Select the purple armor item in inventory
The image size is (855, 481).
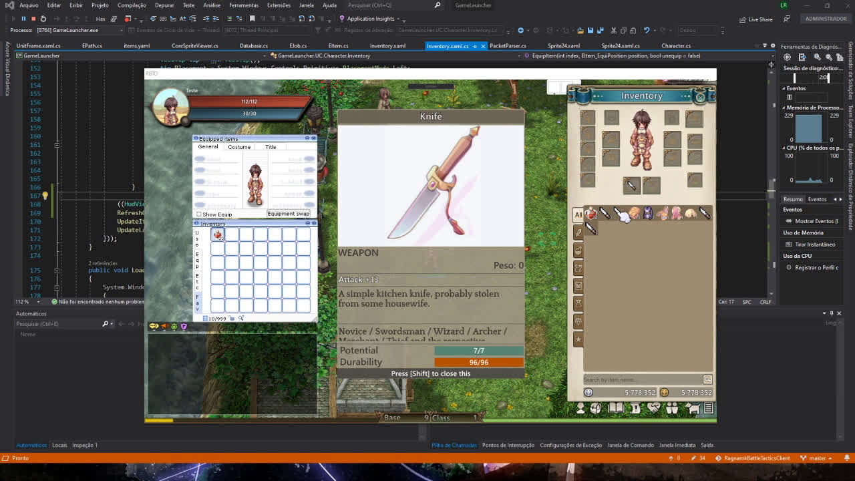pos(647,214)
